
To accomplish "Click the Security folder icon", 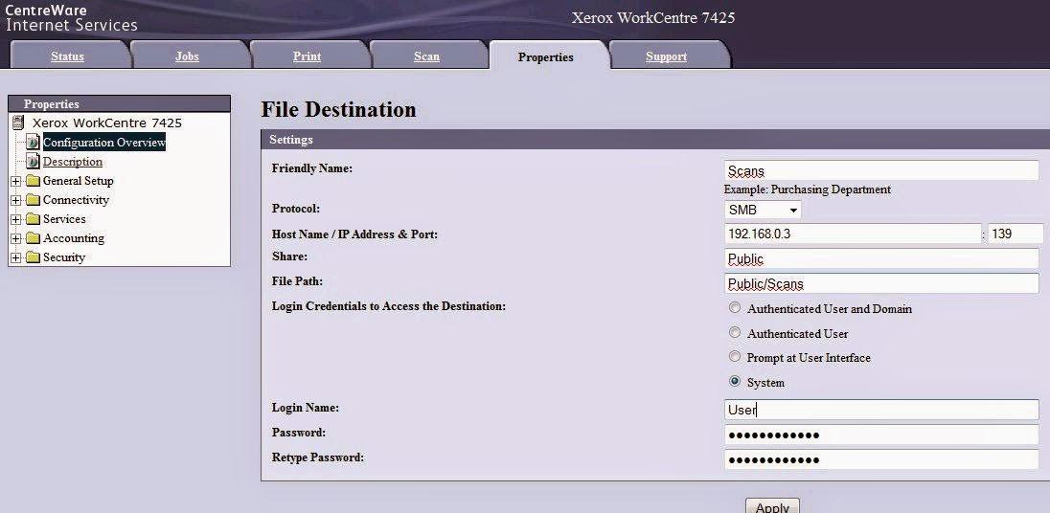I will tap(33, 257).
